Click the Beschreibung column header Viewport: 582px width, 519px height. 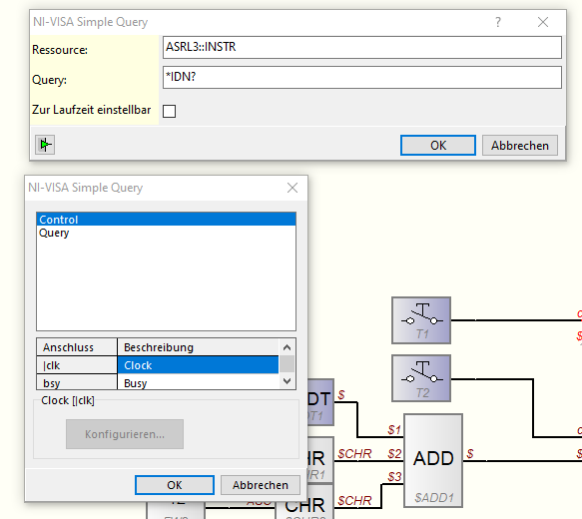point(198,347)
